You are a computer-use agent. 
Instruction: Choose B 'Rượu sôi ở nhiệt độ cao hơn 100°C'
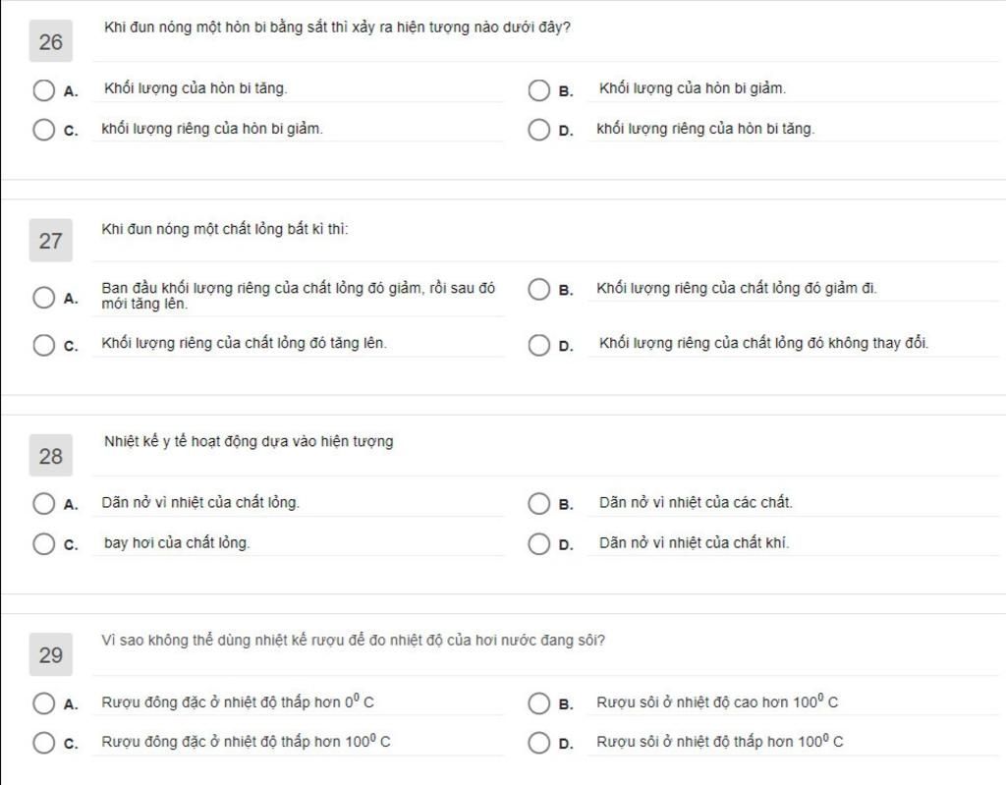(x=539, y=703)
